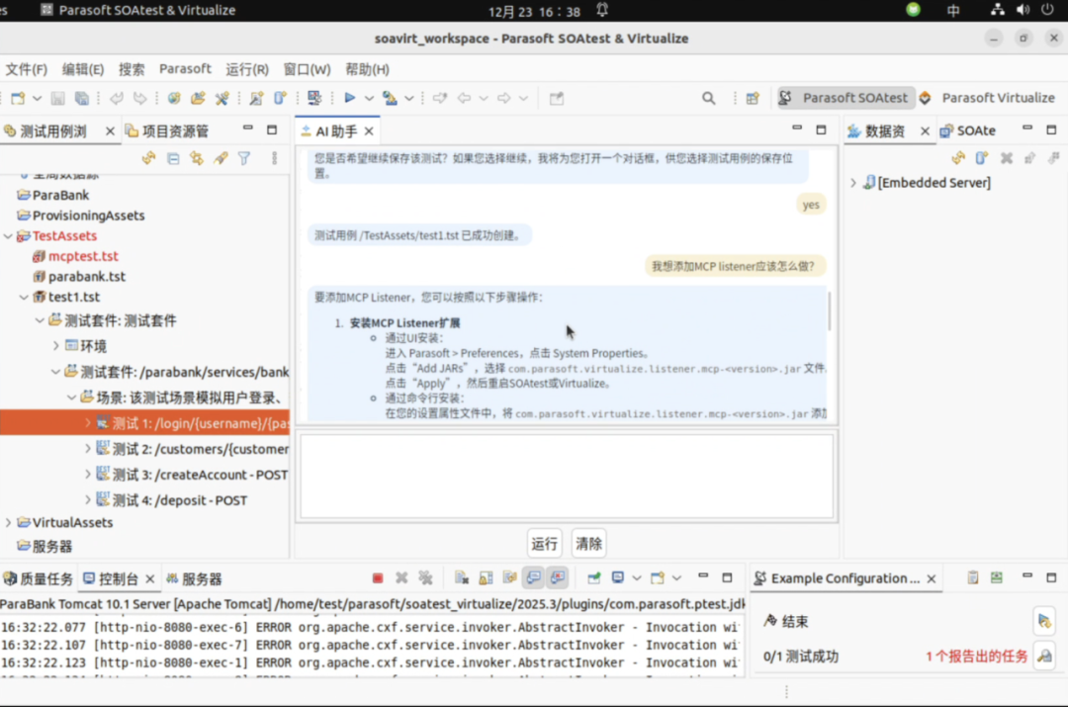Click the add-server icon in the data repositories panel
1068x707 pixels.
982,158
